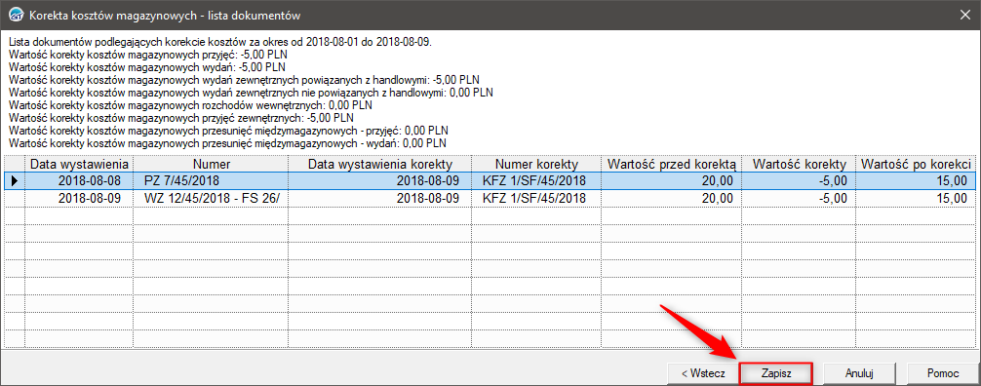Open help with the Pomoc button
The height and width of the screenshot is (386, 981).
click(943, 373)
